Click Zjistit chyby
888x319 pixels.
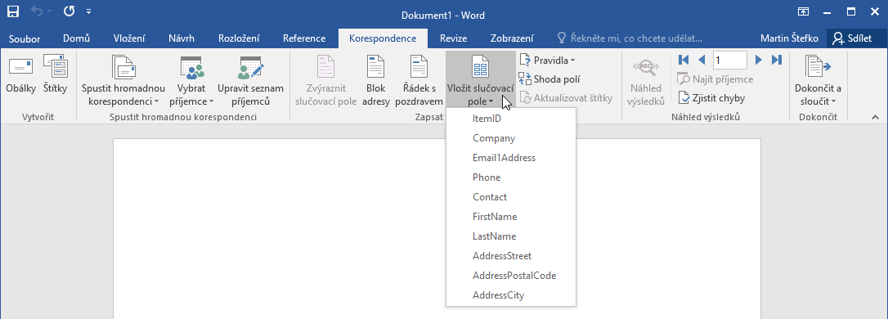pyautogui.click(x=711, y=98)
